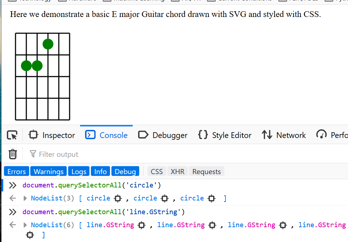Click inside the Filter output field
The image size is (348, 242).
pyautogui.click(x=72, y=154)
